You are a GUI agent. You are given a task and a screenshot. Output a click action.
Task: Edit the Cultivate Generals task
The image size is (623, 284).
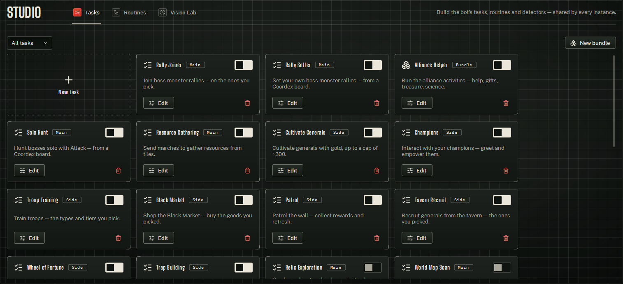(288, 170)
